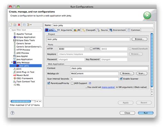The width and height of the screenshot is (164, 128).
Task: Click the JNDI Support help icon
Action: [x=90, y=83]
